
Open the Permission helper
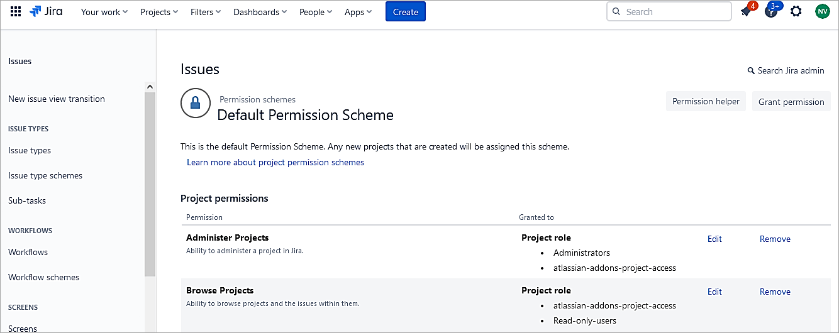click(706, 102)
